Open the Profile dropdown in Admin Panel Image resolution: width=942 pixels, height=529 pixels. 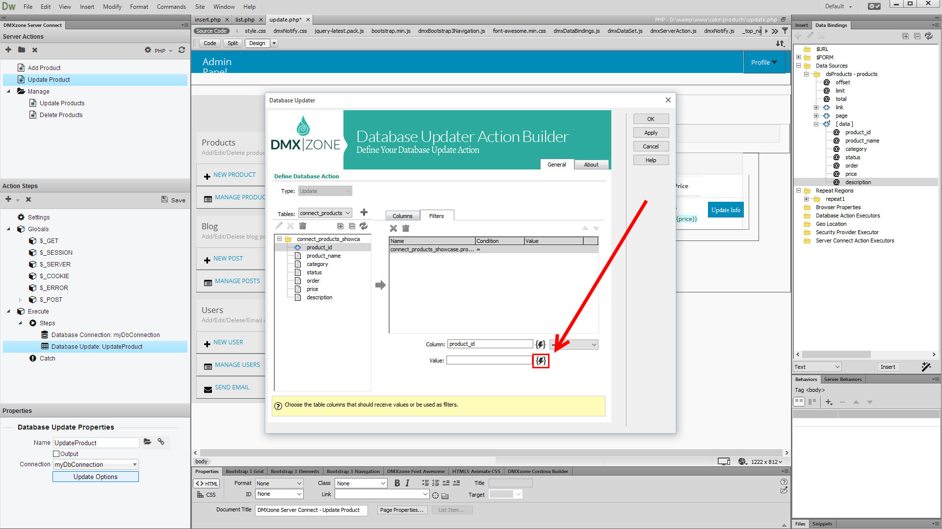(764, 62)
